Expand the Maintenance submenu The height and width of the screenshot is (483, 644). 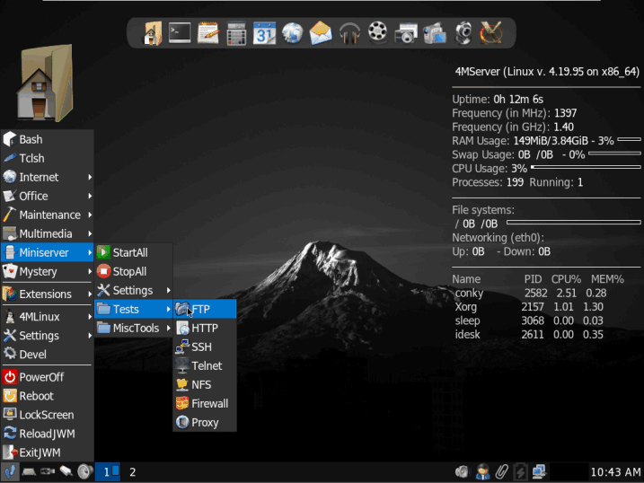point(48,215)
